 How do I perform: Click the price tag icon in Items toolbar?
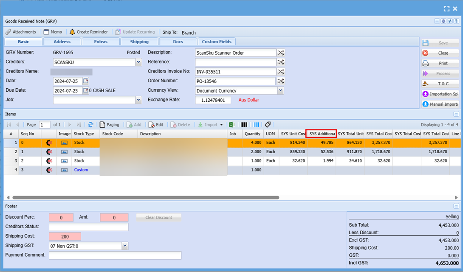tap(268, 125)
